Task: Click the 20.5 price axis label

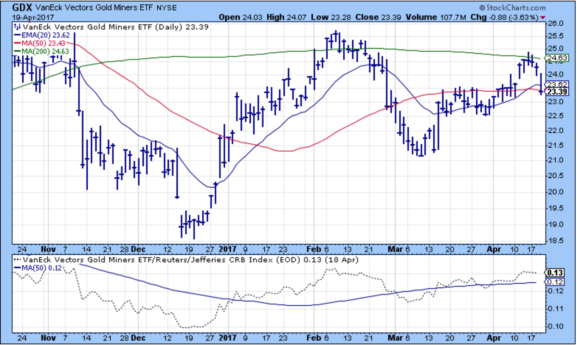Action: click(x=556, y=175)
